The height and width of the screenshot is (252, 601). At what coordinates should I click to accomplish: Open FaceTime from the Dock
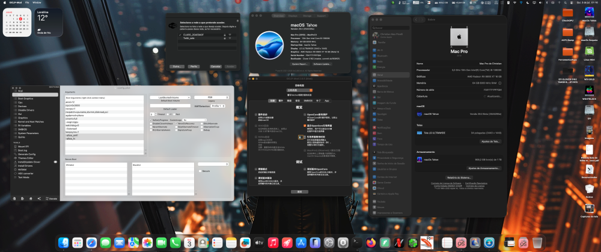point(161,243)
